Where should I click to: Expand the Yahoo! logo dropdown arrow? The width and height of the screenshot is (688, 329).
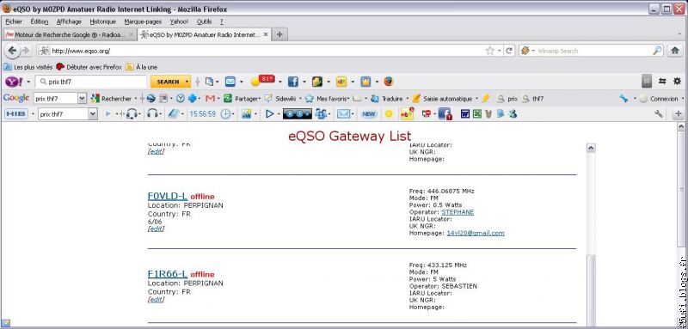tap(28, 82)
